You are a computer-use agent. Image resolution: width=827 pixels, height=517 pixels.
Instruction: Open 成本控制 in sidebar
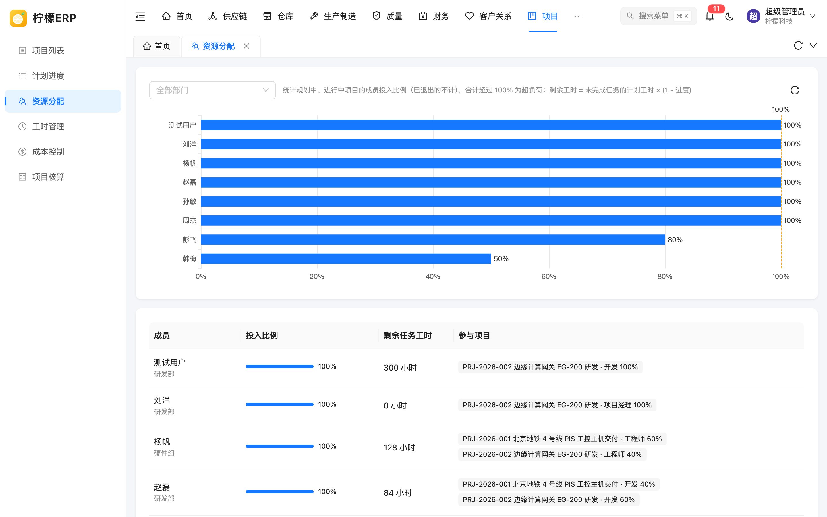[x=63, y=152]
